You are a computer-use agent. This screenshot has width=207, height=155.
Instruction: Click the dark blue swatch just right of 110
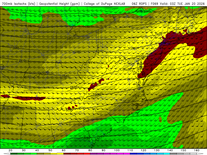point(133,154)
